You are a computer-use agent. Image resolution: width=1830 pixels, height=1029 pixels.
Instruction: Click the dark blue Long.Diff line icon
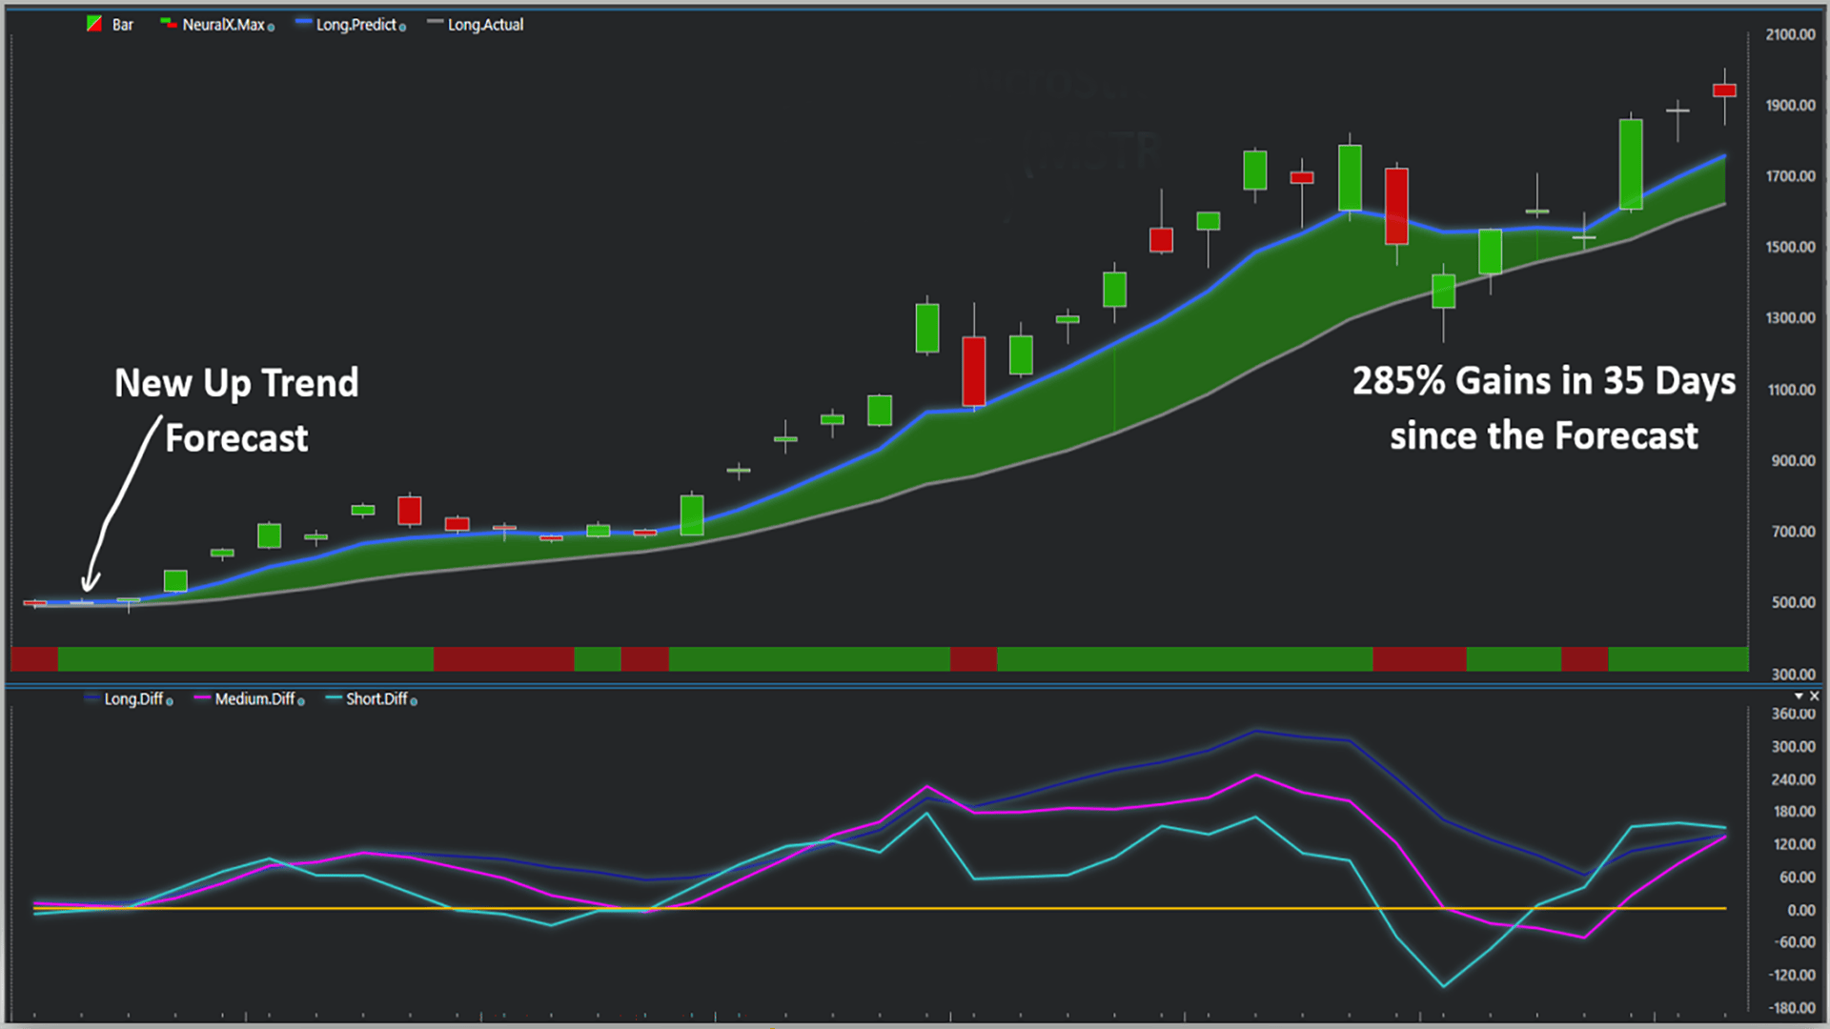[x=92, y=698]
